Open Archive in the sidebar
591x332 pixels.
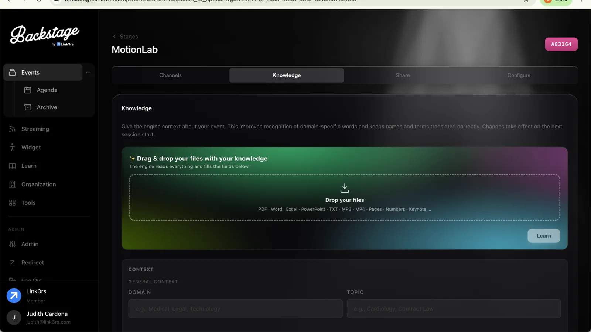(47, 107)
